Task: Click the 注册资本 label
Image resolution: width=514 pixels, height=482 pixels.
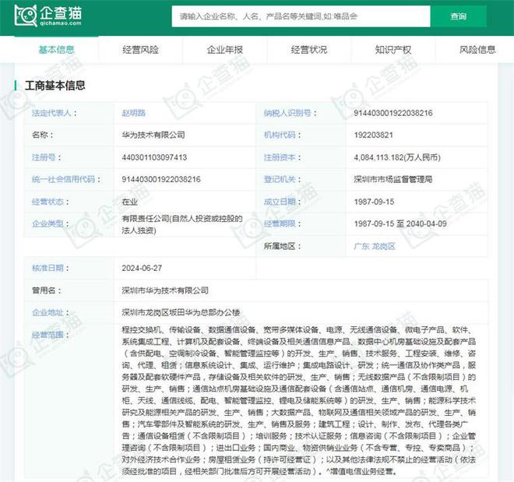Action: (282, 157)
